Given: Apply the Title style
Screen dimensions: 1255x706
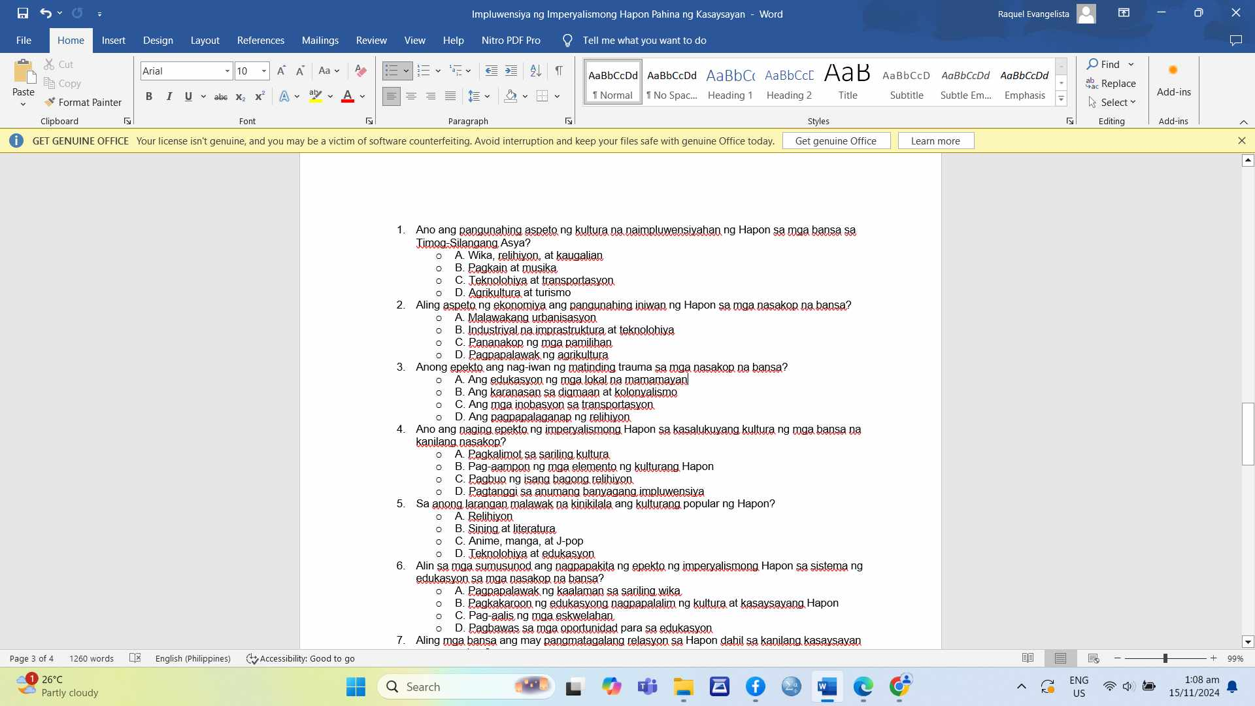Looking at the screenshot, I should tap(848, 82).
